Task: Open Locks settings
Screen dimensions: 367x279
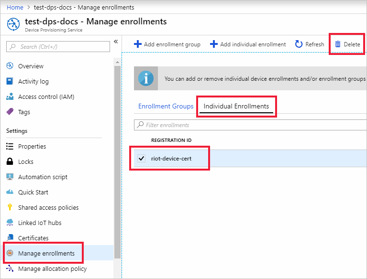Action: click(26, 161)
